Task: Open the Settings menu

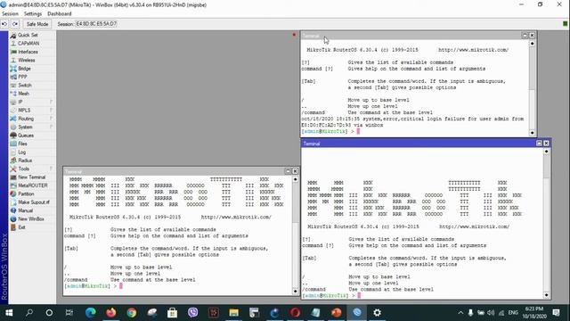Action: [x=33, y=14]
